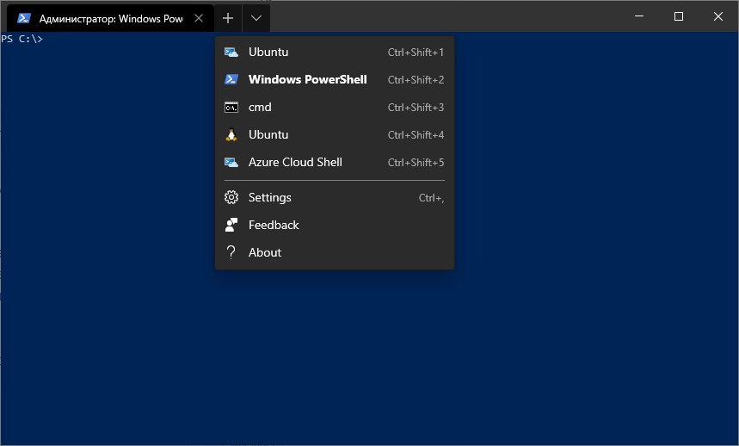Open Settings from the dropdown menu
Screen dimensions: 739x446
[335, 197]
